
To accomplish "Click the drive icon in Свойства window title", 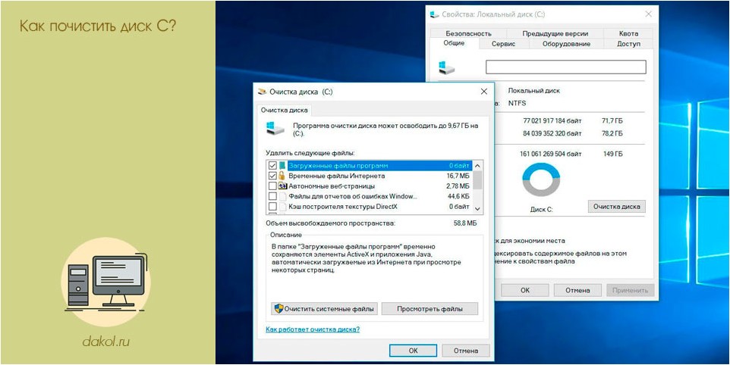I will pyautogui.click(x=434, y=15).
